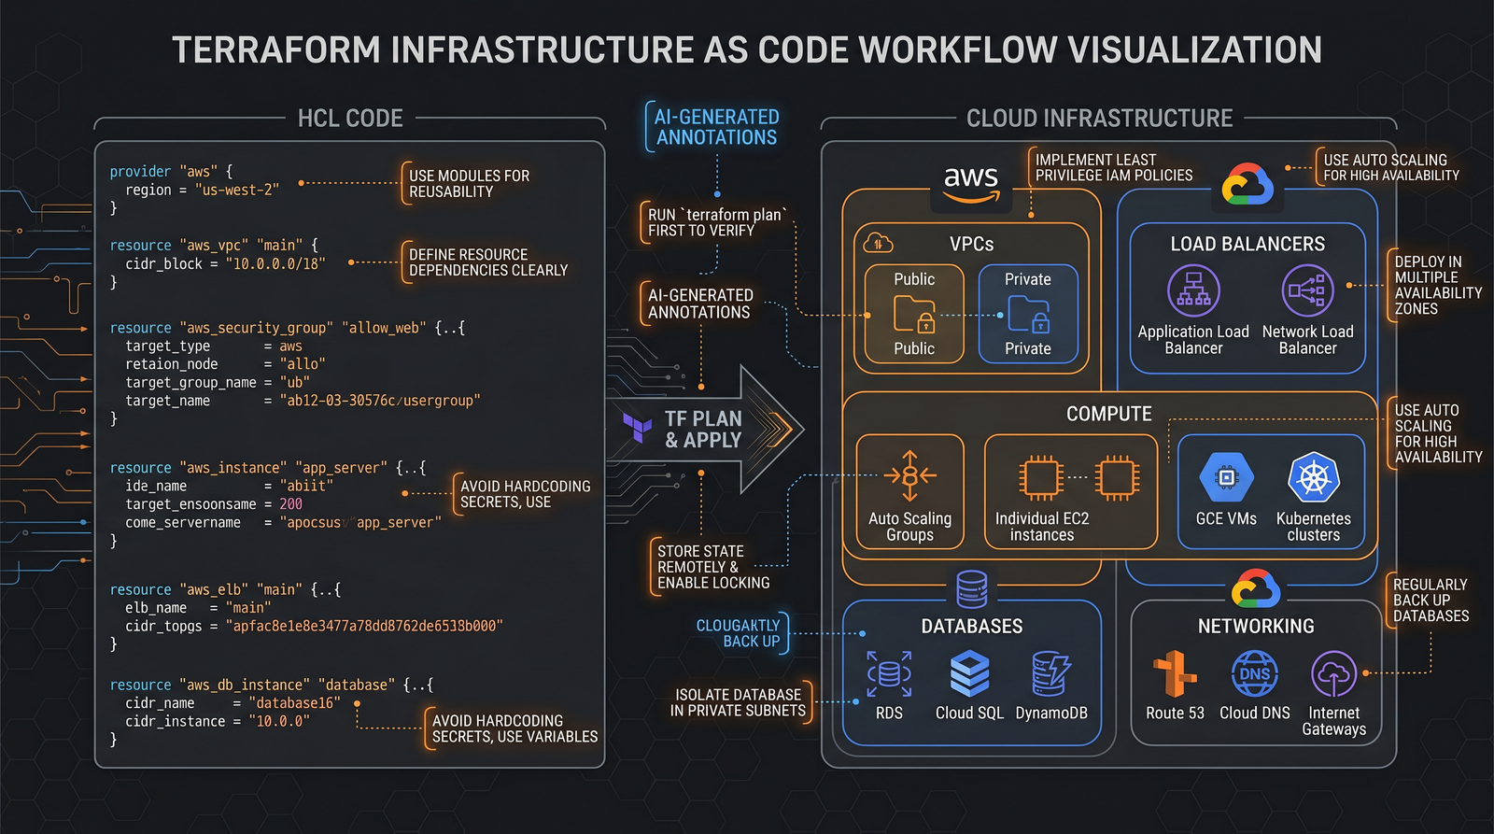This screenshot has width=1494, height=834.
Task: Select the Network Load Balancer icon
Action: point(1307,290)
